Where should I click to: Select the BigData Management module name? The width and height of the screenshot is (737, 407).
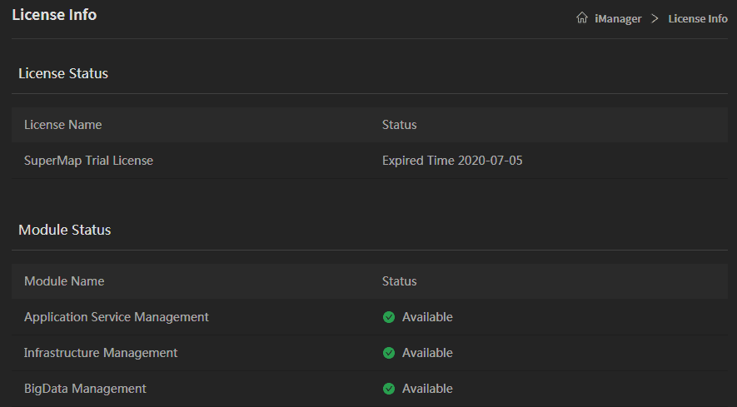pyautogui.click(x=85, y=389)
